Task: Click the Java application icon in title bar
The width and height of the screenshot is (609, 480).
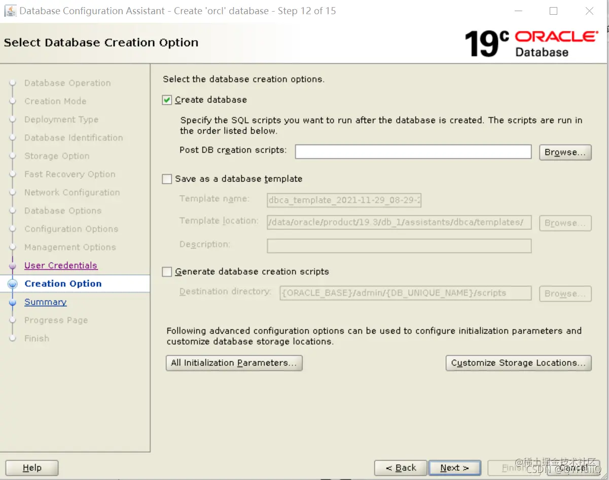Action: pos(10,11)
